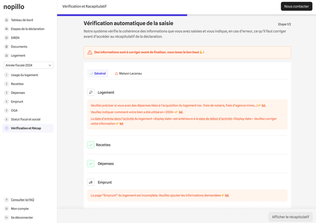Open step 1 Usage du logement
The image size is (316, 223).
24,75
